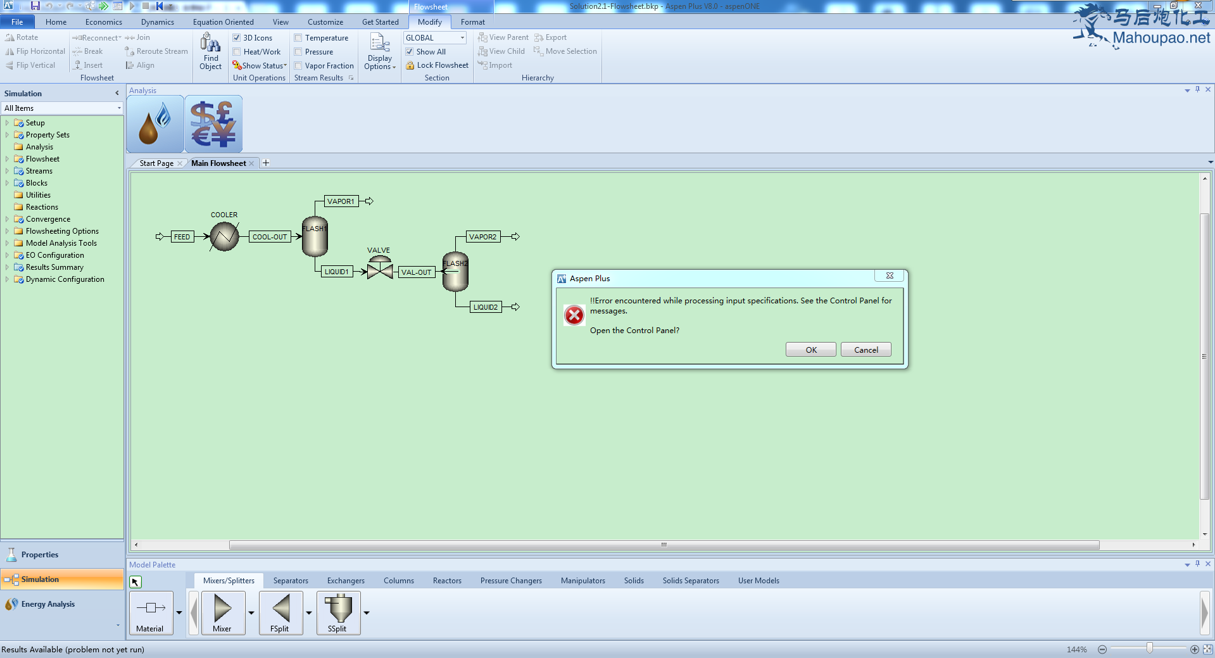Close the Main Flowsheet tab

[252, 163]
